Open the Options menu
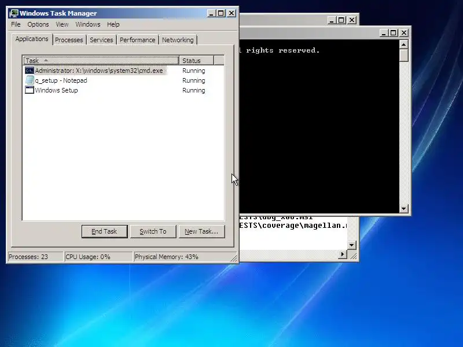The width and height of the screenshot is (463, 347). point(38,24)
